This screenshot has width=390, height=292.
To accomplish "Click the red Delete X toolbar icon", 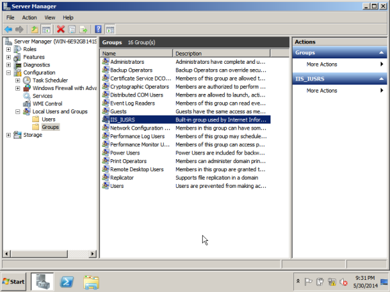I will point(60,30).
